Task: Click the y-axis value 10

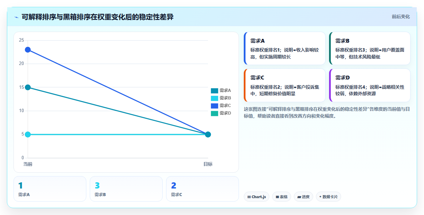Action: click(21, 111)
